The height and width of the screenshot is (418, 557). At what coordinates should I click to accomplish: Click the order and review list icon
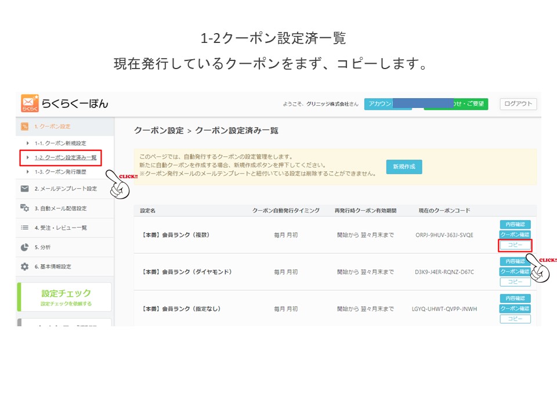click(24, 228)
